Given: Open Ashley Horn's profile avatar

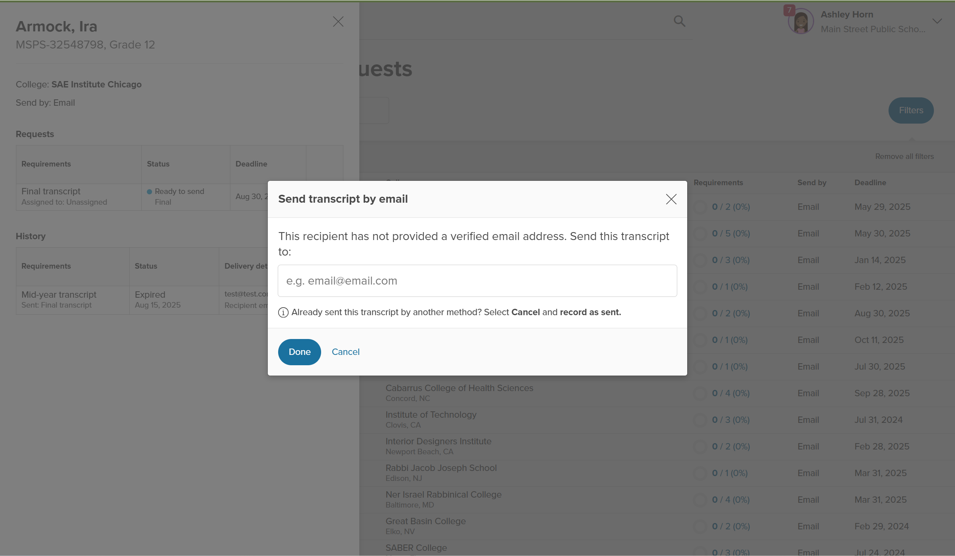Looking at the screenshot, I should click(801, 21).
